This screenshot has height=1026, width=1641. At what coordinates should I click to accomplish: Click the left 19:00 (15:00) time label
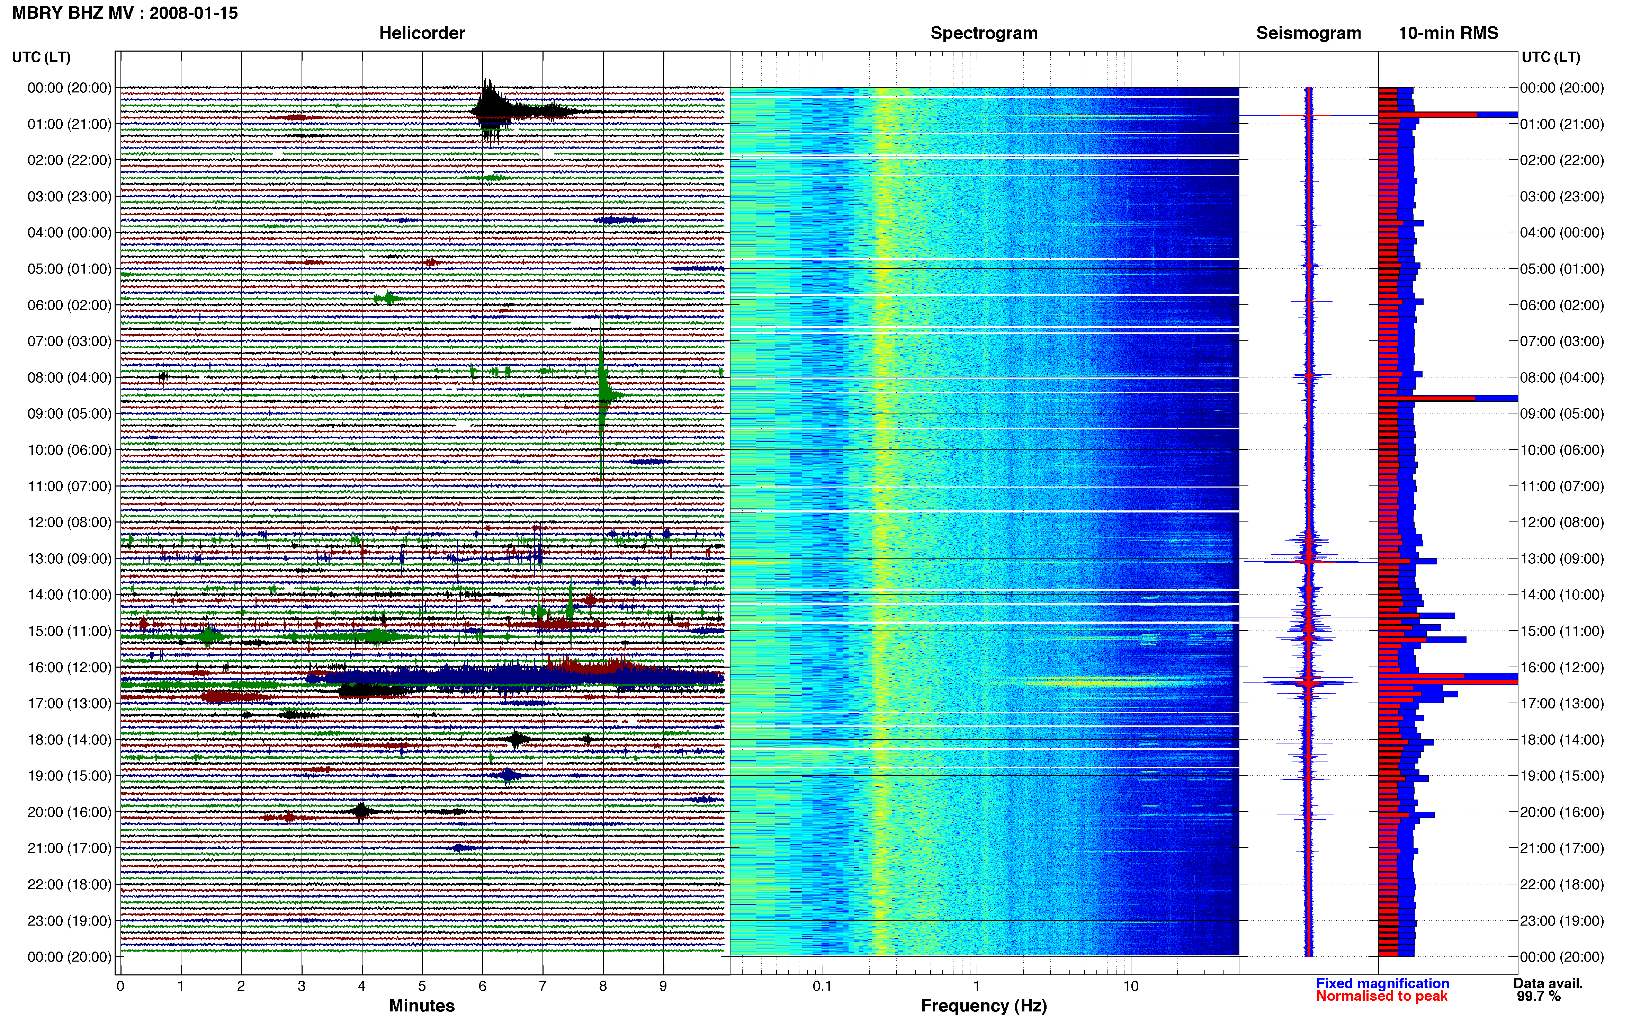click(69, 776)
